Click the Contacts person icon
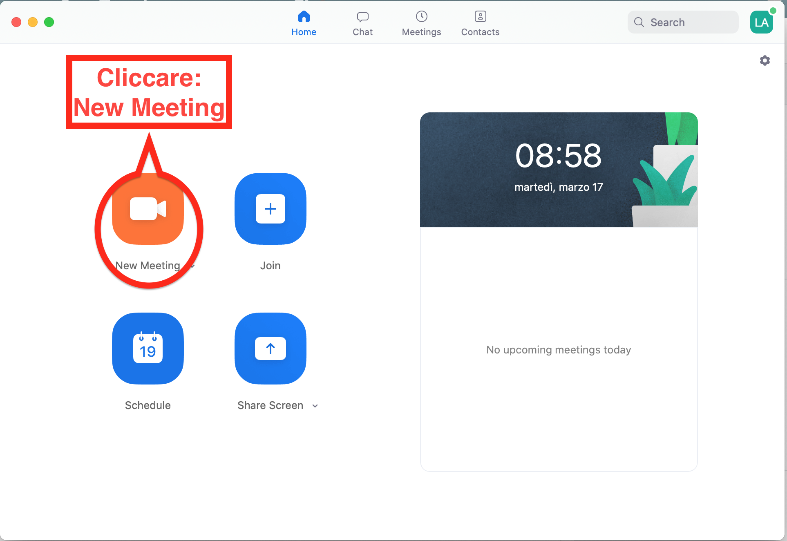 coord(480,17)
